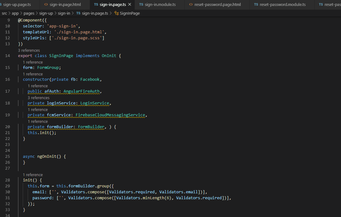Click 1 reference above the constructor
341x217 pixels.
pyautogui.click(x=33, y=74)
